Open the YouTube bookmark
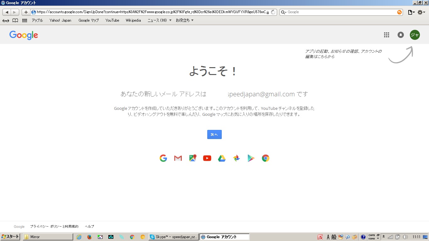The width and height of the screenshot is (429, 241). (x=112, y=20)
